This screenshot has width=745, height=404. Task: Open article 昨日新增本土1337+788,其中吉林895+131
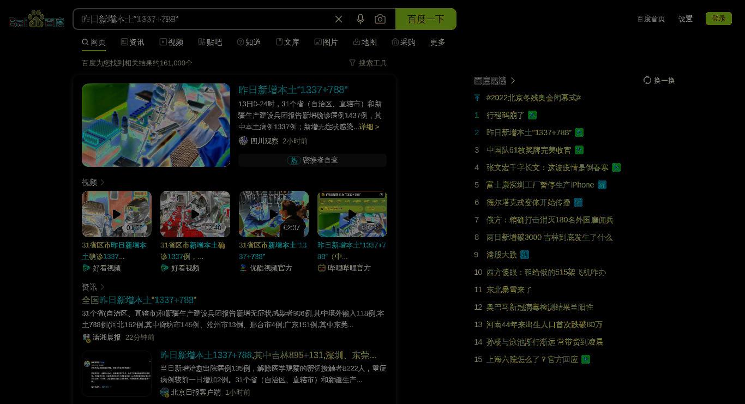[268, 355]
